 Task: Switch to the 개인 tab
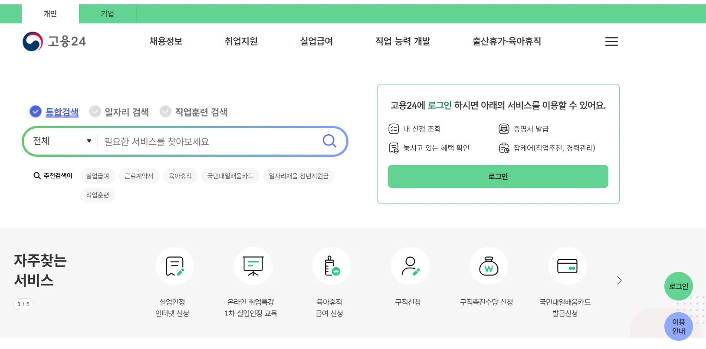pos(50,14)
